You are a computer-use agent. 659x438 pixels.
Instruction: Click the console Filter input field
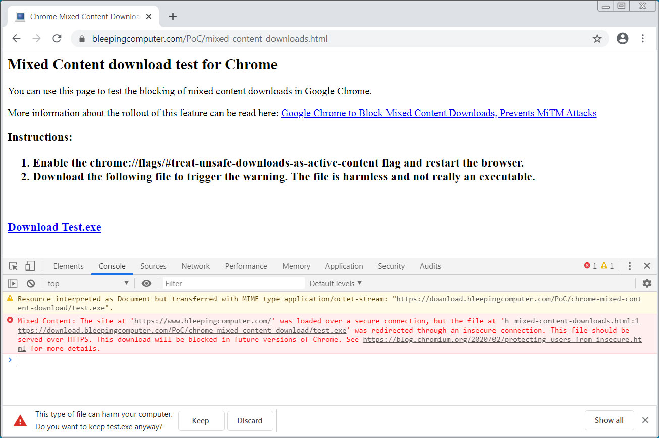(x=233, y=284)
